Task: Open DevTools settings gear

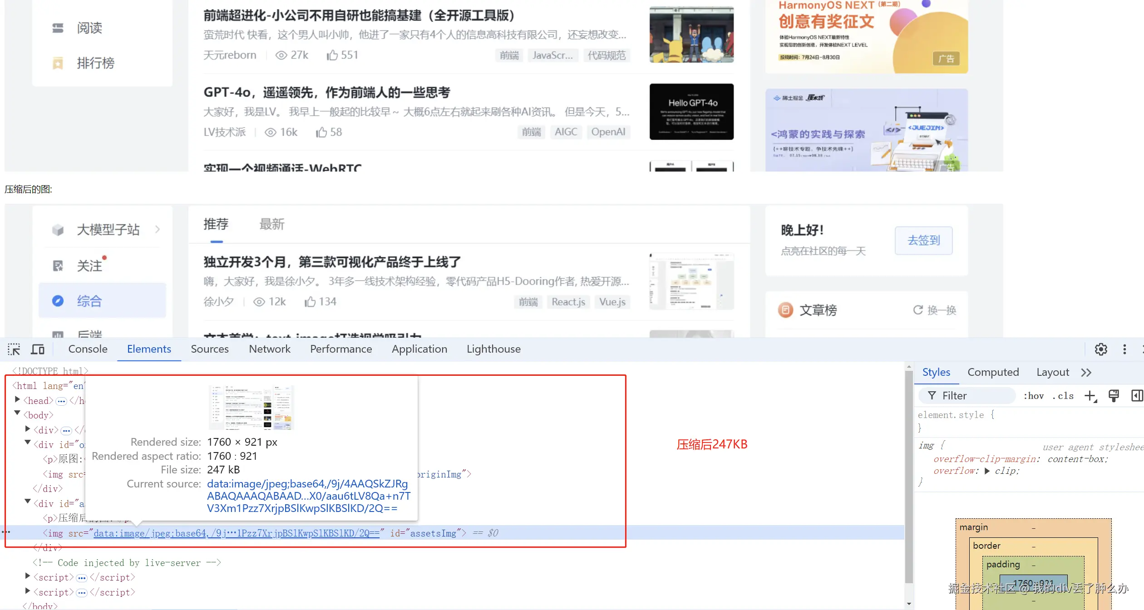Action: (x=1101, y=349)
